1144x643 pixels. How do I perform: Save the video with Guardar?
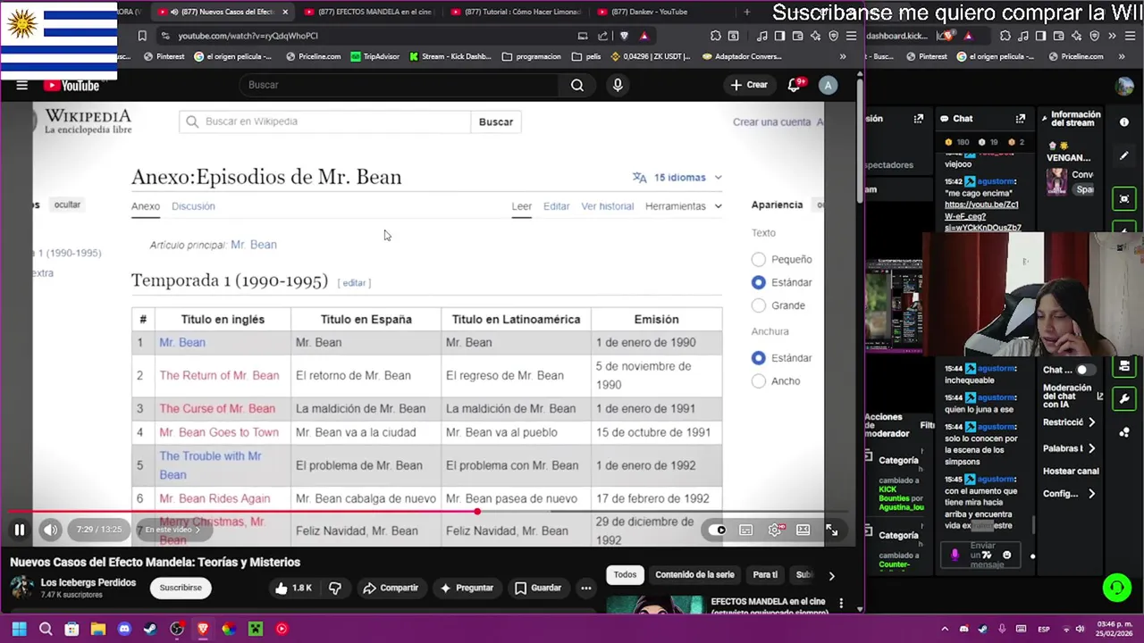(538, 588)
